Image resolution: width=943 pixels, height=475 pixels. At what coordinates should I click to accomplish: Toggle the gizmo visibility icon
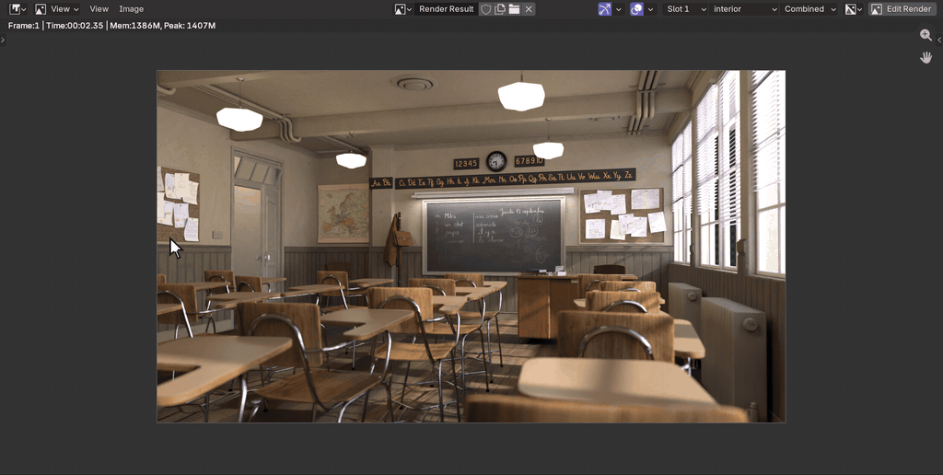[x=605, y=9]
